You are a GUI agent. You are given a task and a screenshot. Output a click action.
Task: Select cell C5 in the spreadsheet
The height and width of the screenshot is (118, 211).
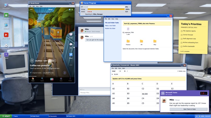pyautogui.click(x=148, y=103)
